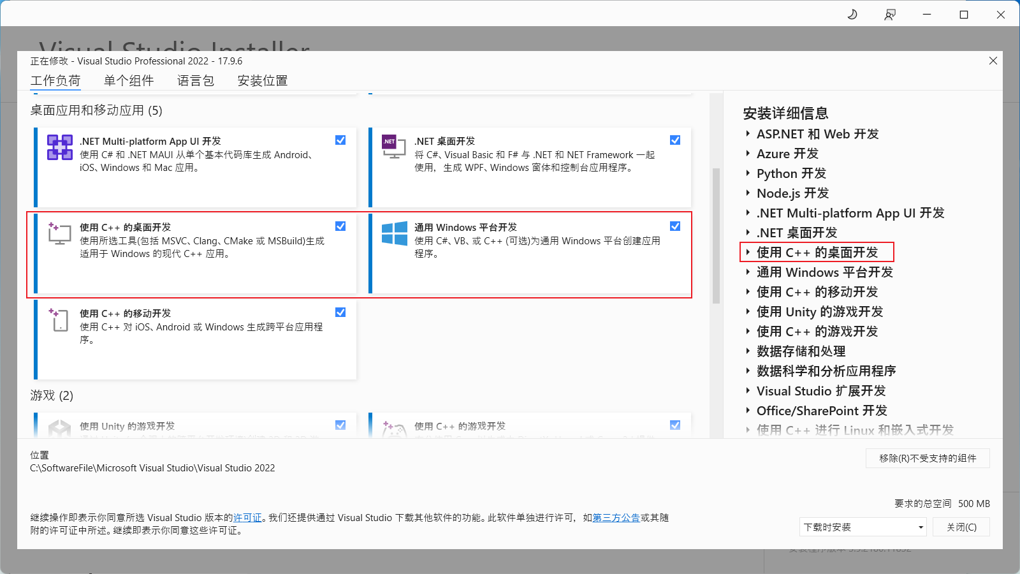Screen dimensions: 1020x574
Task: Click the .NET 桌面开发 workload icon
Action: [393, 147]
